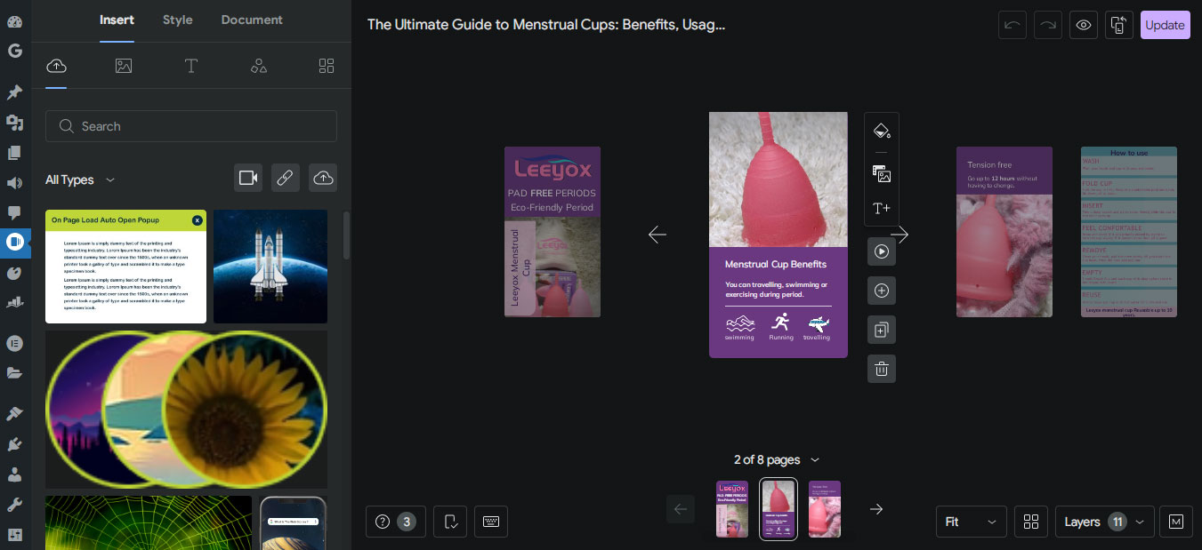Screen dimensions: 1202x550
Task: Expand the All Types filter dropdown
Action: pos(80,179)
